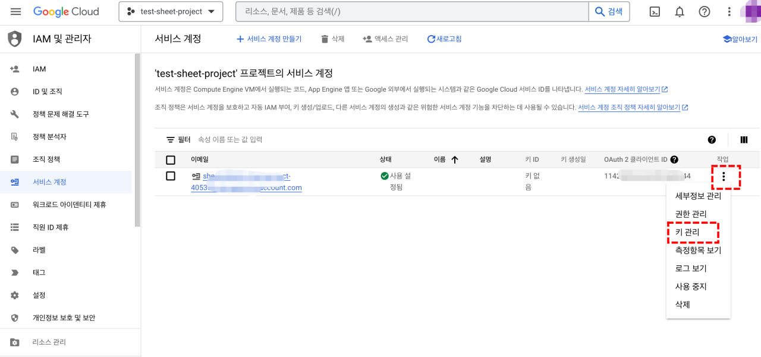This screenshot has height=357, width=761.
Task: Open 정책 분석자 sidebar item
Action: pos(65,137)
